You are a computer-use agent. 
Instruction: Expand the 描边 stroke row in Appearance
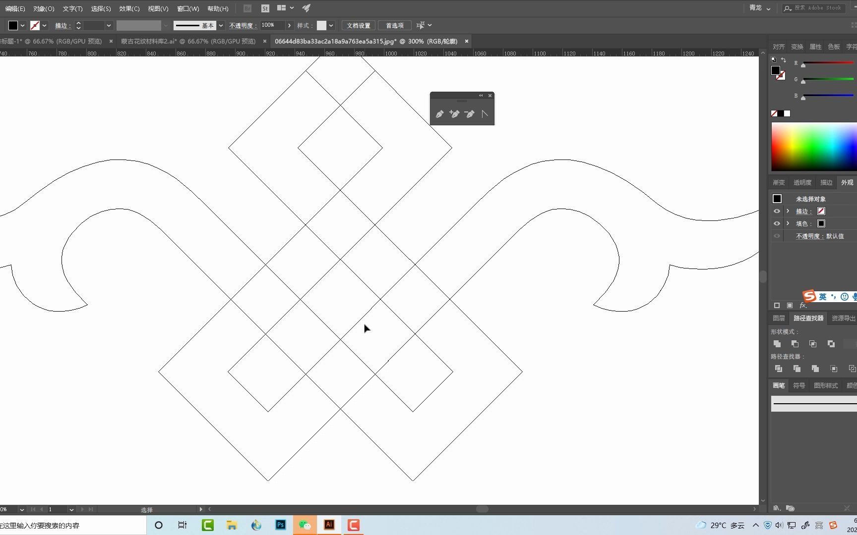(788, 211)
